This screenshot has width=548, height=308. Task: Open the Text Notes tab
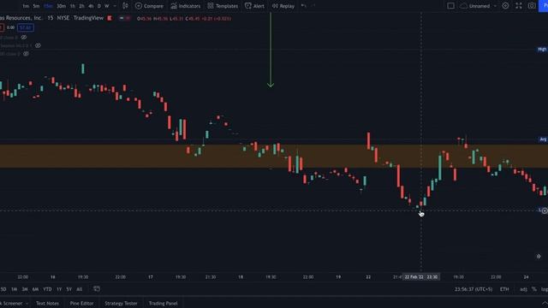coord(48,303)
